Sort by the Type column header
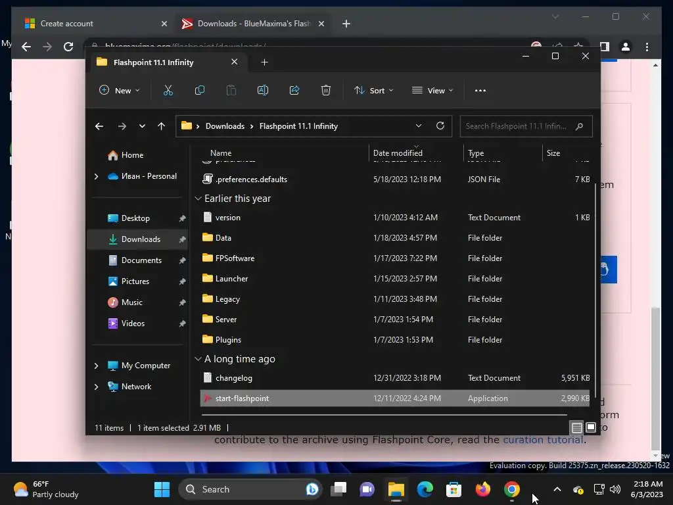The height and width of the screenshot is (505, 673). pos(503,153)
